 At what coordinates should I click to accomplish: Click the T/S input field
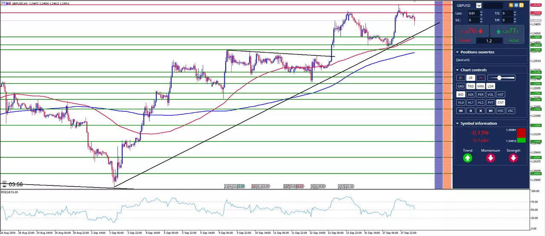pyautogui.click(x=508, y=13)
